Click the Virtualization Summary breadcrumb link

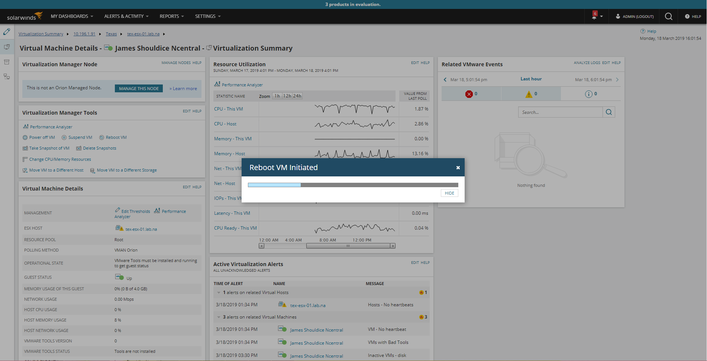[41, 34]
